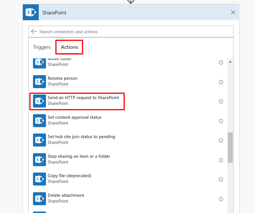
Task: Click the scroll-up arrow of actions list
Action: pyautogui.click(x=230, y=62)
